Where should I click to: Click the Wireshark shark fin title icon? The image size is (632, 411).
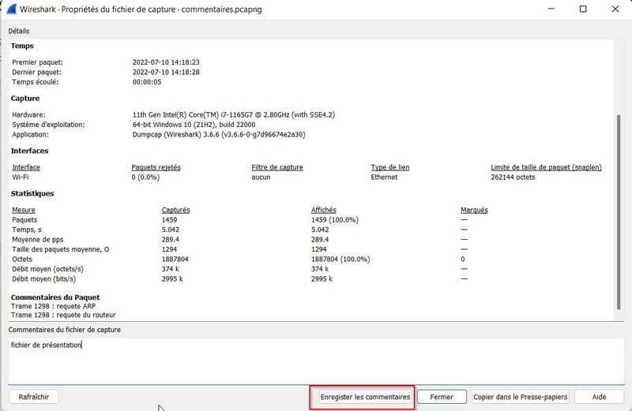coord(12,9)
